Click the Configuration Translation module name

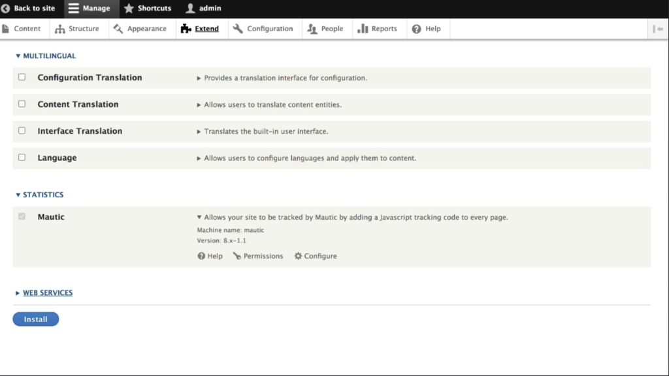(90, 78)
